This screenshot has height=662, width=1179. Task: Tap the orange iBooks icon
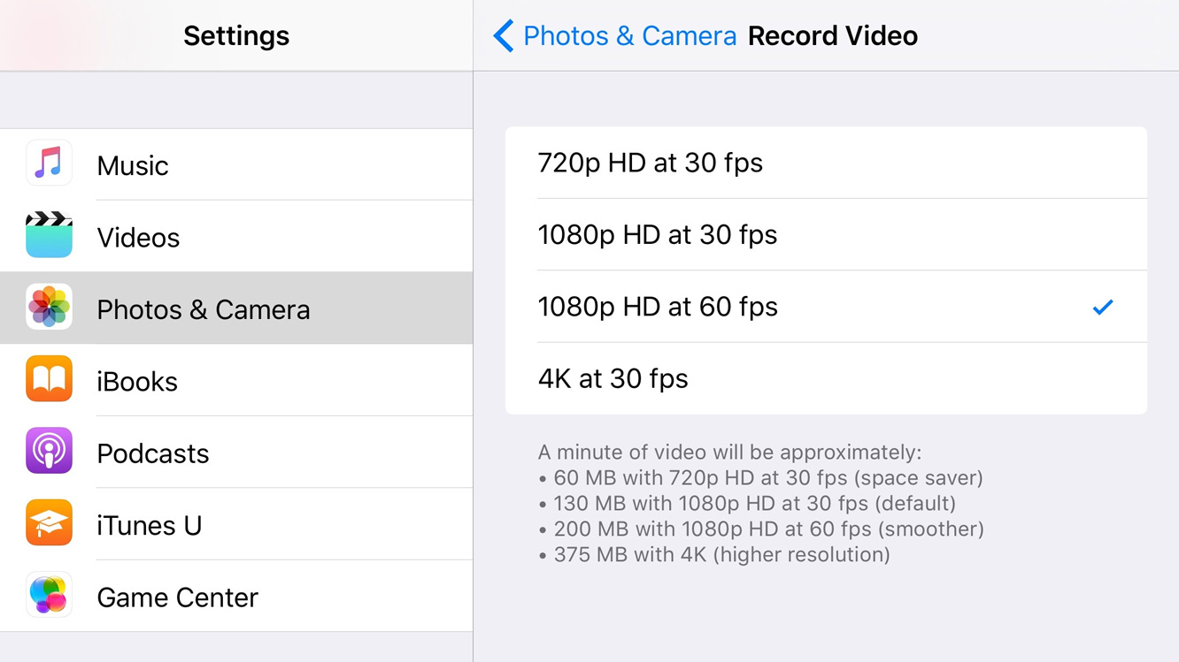[49, 379]
